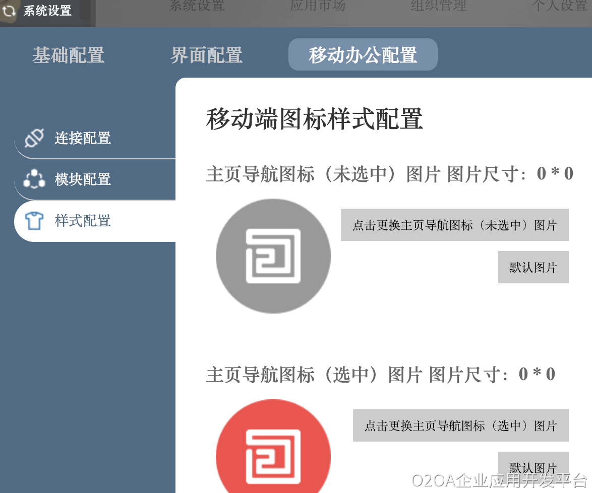592x493 pixels.
Task: Open 连接配置 in the sidebar
Action: (83, 138)
